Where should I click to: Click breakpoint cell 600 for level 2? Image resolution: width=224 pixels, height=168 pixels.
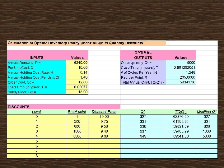click(x=77, y=126)
